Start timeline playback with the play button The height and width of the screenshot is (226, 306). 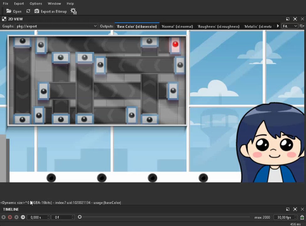[x=3, y=217]
